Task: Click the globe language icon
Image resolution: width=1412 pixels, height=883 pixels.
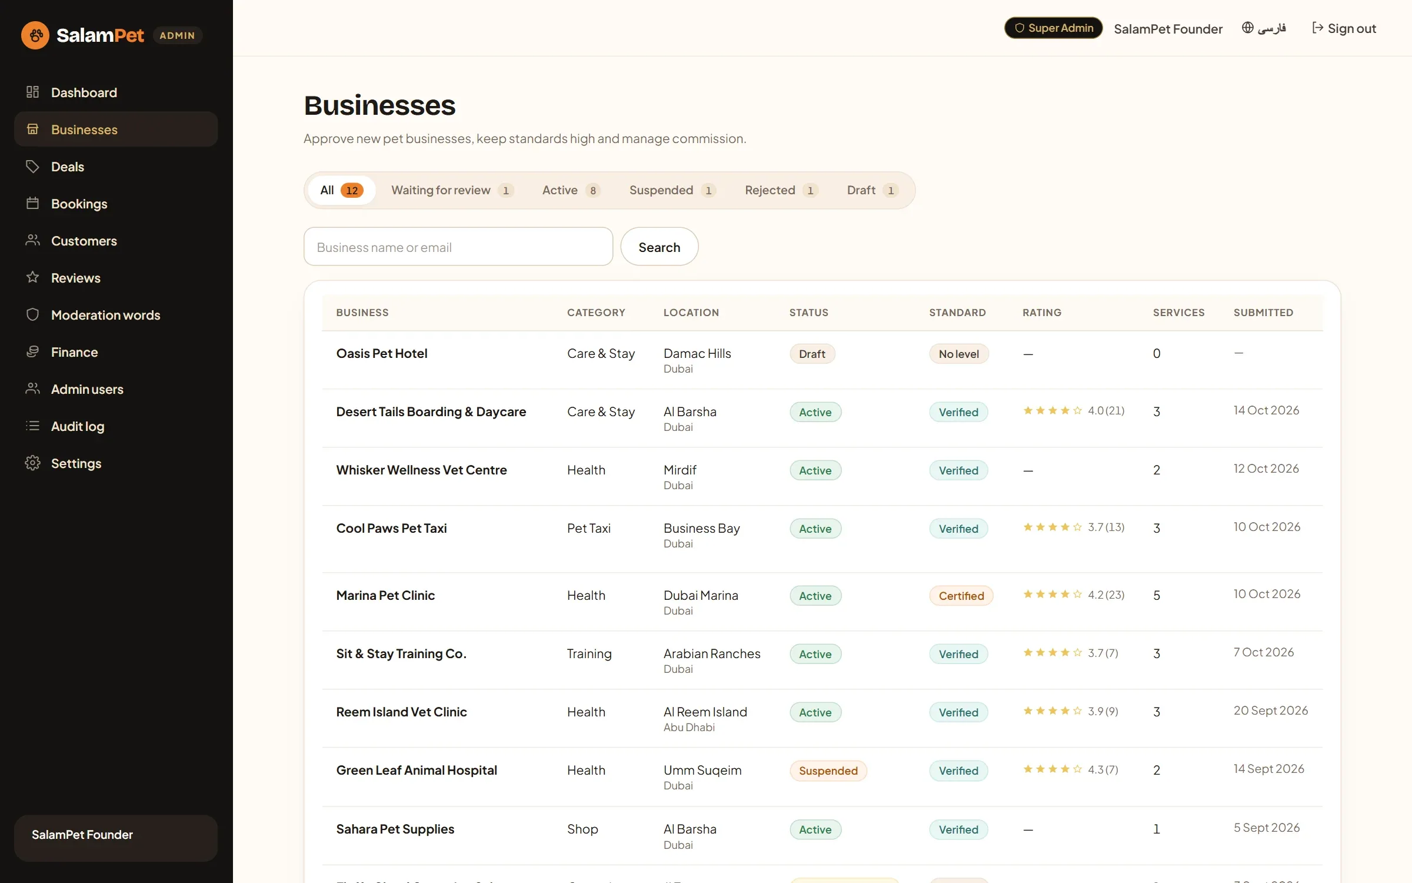Action: click(x=1247, y=28)
